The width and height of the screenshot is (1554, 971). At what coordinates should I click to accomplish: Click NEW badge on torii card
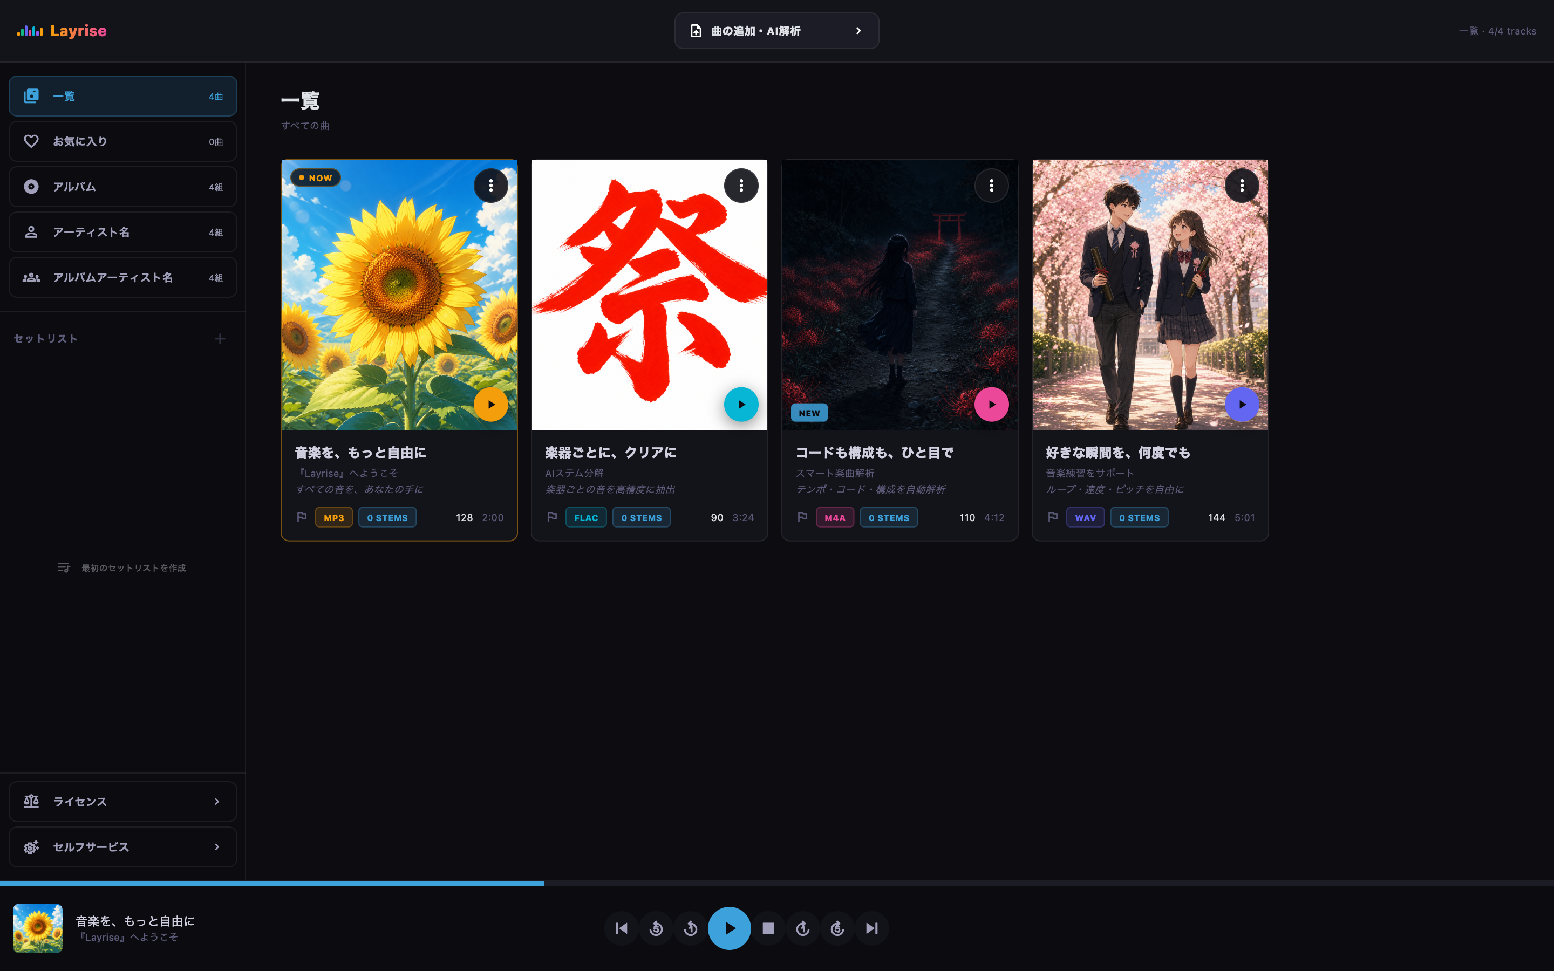pyautogui.click(x=809, y=413)
